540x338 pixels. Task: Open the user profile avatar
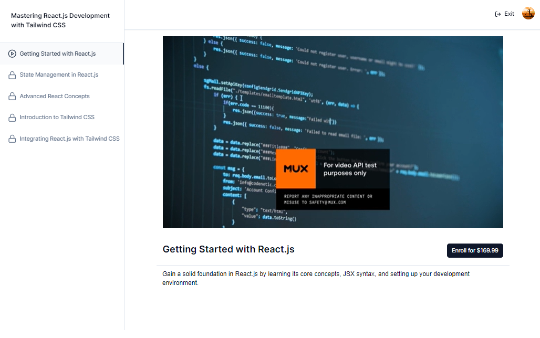coord(528,14)
